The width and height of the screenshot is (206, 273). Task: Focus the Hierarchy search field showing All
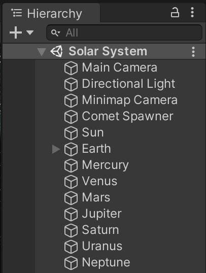(124, 32)
